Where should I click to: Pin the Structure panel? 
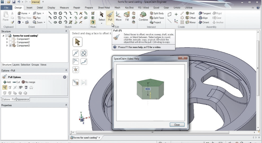[x=66, y=31]
